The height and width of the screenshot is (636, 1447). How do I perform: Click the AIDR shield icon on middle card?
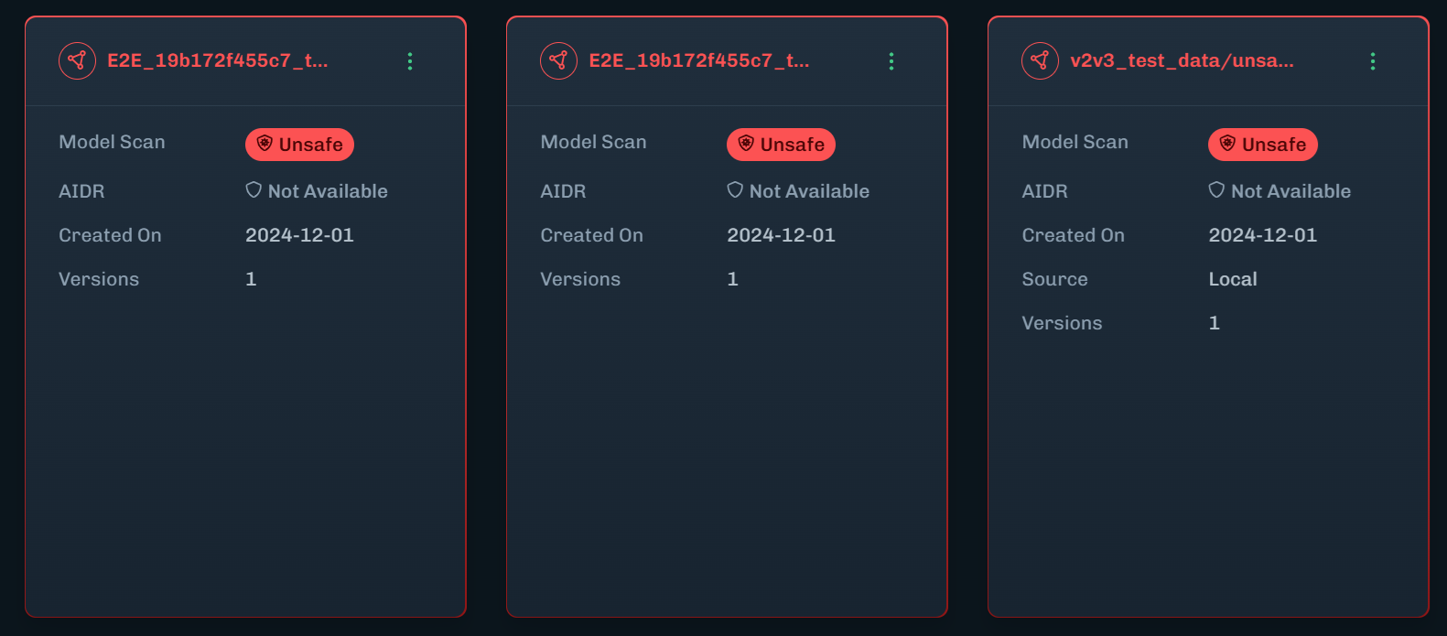tap(735, 190)
